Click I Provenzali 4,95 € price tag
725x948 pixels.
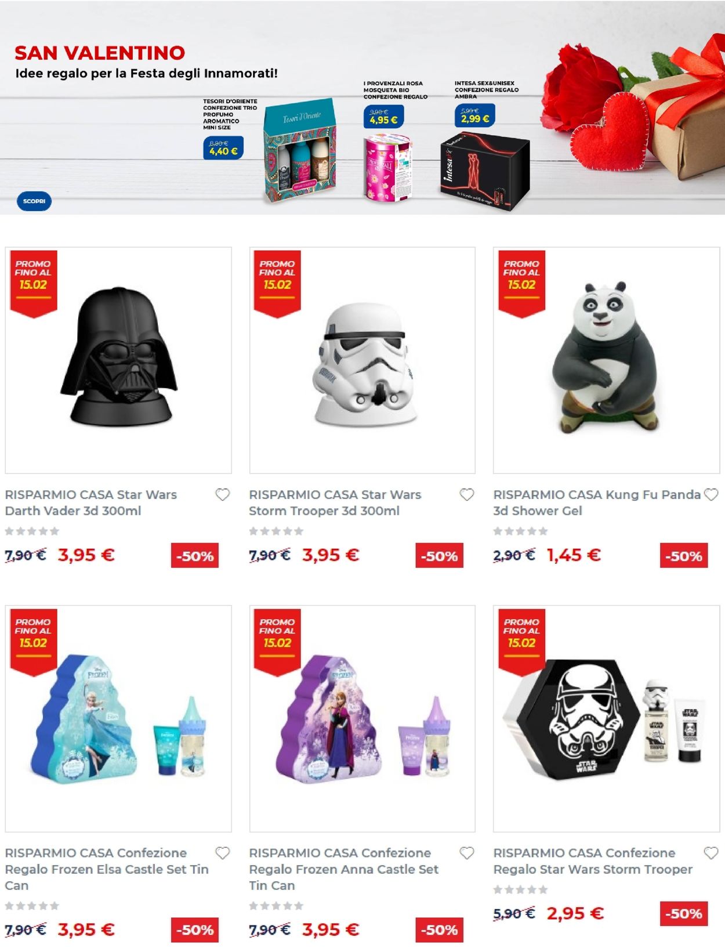(383, 117)
